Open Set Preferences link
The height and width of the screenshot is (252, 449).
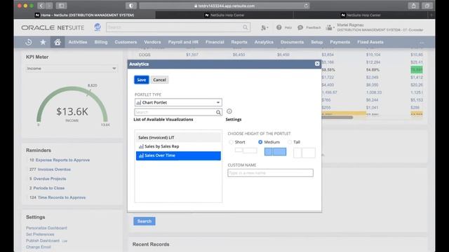(x=40, y=234)
